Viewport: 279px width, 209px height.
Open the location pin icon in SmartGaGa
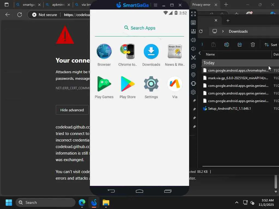pyautogui.click(x=193, y=75)
